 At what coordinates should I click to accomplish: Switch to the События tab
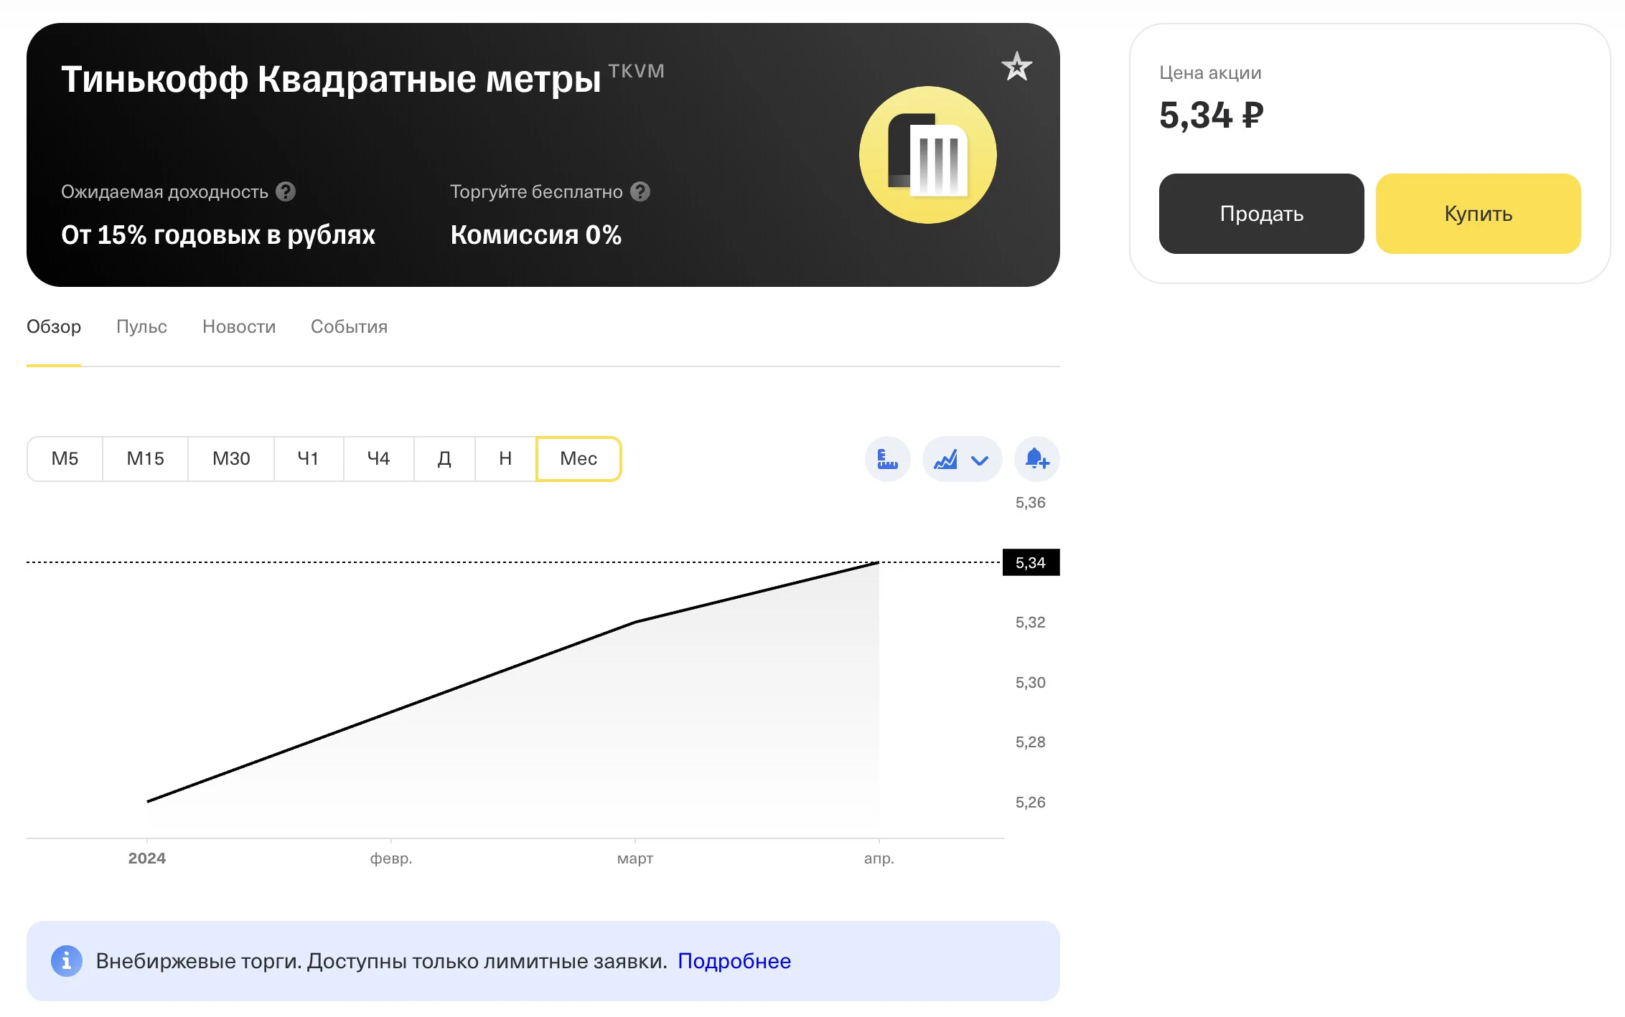click(349, 327)
